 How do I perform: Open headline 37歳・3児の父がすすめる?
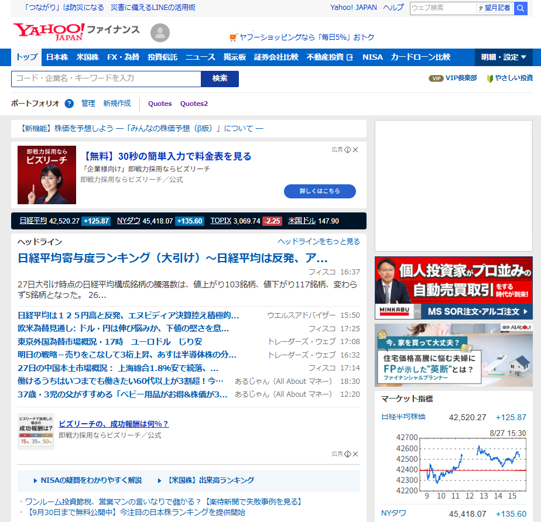(x=122, y=394)
